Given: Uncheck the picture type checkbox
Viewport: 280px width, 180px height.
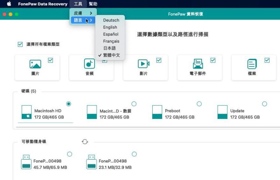Looking at the screenshot, I should click(50, 60).
